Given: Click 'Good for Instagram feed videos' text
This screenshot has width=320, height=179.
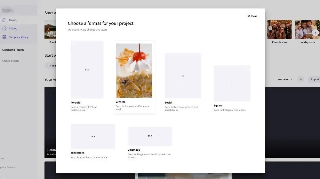Looking at the screenshot, I should tap(229, 110).
